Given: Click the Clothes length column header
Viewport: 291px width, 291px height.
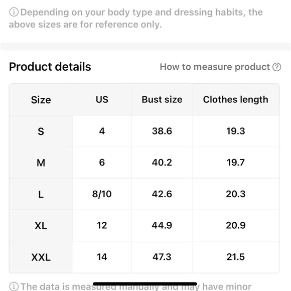Looking at the screenshot, I should (235, 100).
